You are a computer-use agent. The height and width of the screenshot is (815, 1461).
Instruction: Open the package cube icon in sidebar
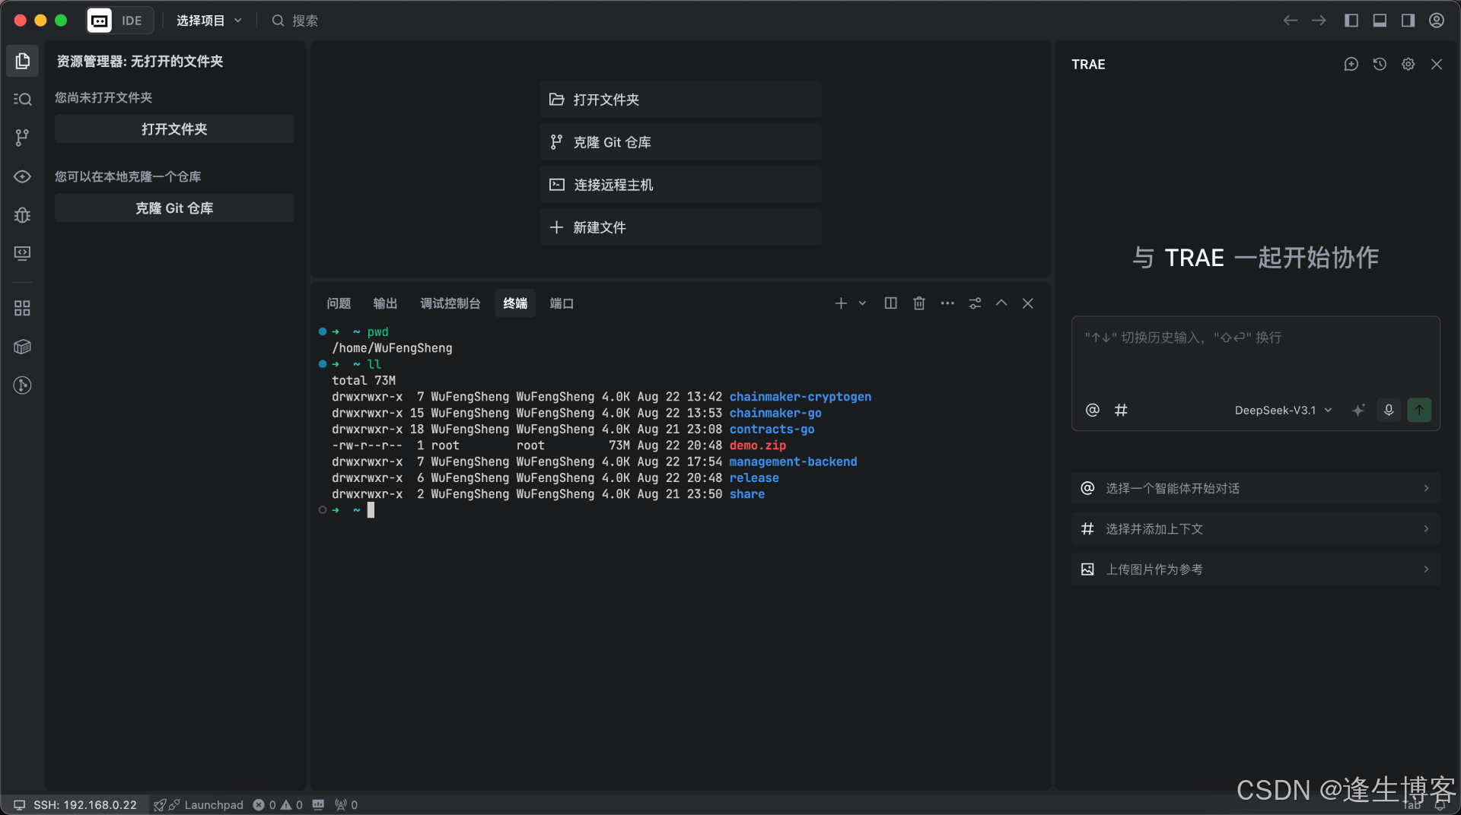pos(22,347)
